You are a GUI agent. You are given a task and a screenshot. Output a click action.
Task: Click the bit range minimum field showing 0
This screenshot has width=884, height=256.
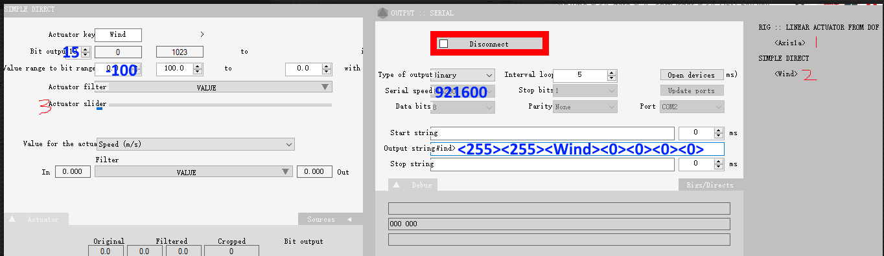click(118, 52)
